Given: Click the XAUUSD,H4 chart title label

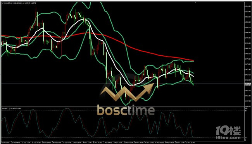Looking at the screenshot, I should tap(7, 3).
